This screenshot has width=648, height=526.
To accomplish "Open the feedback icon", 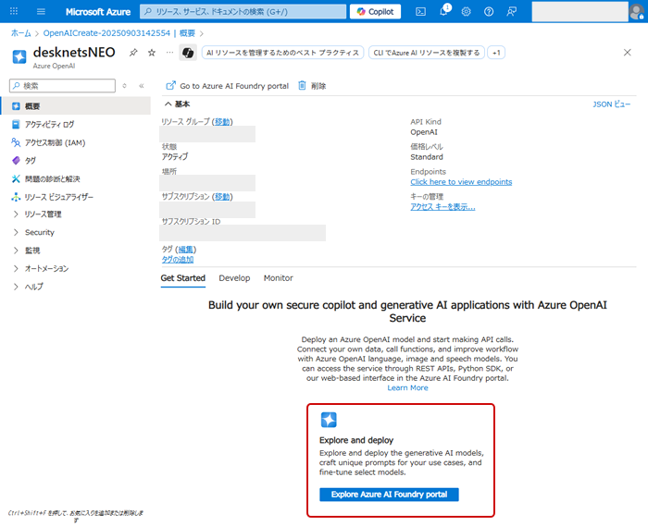I will point(511,11).
